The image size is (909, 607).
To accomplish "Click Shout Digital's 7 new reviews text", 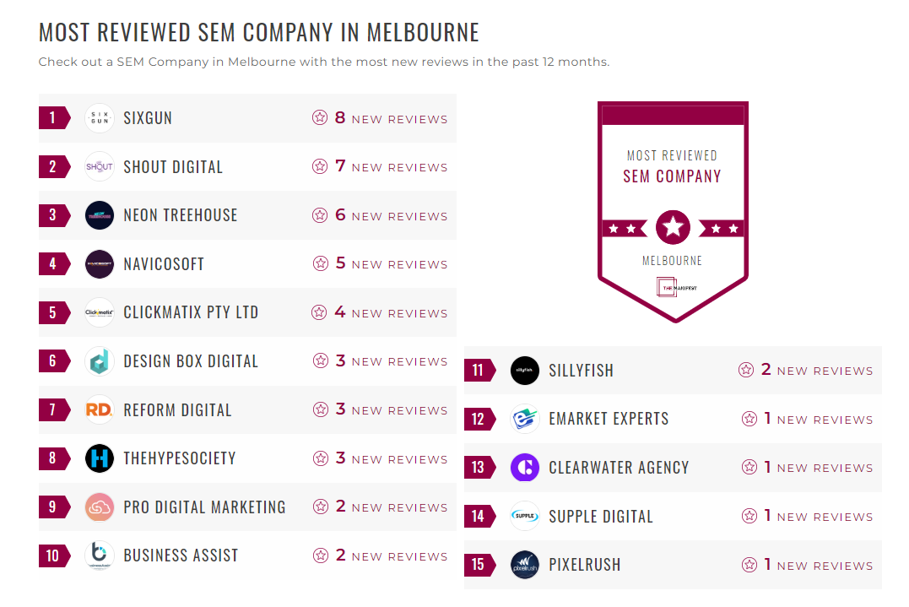I will point(390,167).
